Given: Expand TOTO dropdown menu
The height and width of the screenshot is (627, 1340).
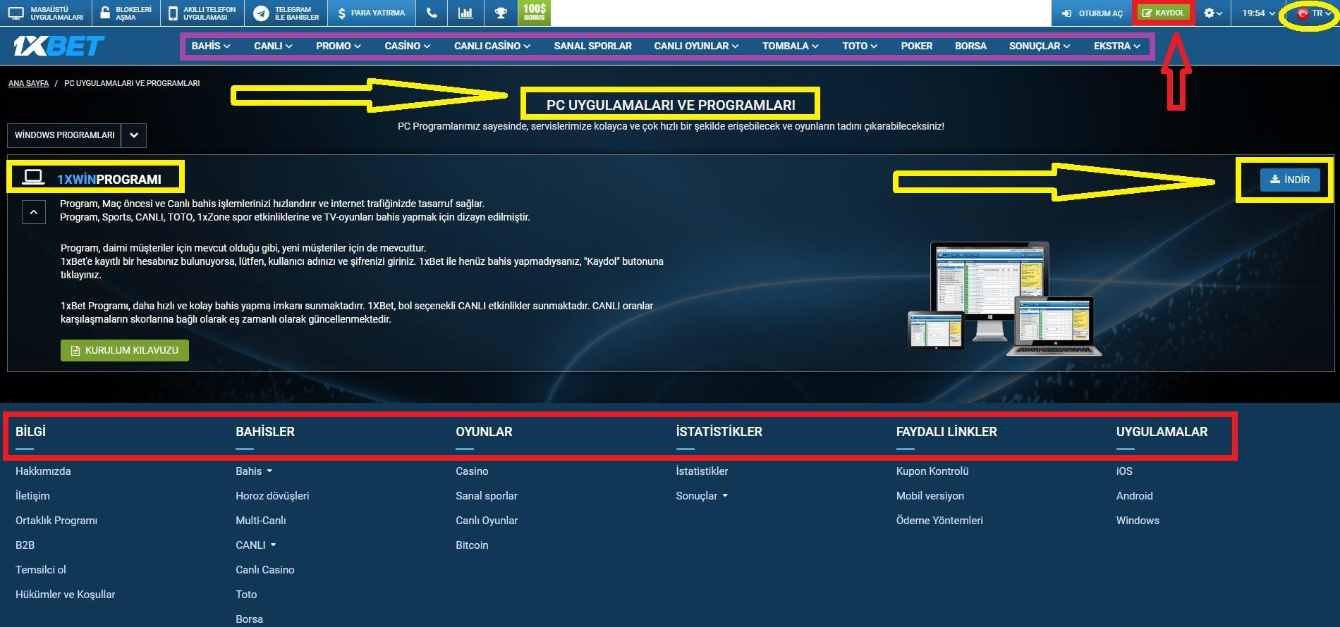Looking at the screenshot, I should 860,46.
